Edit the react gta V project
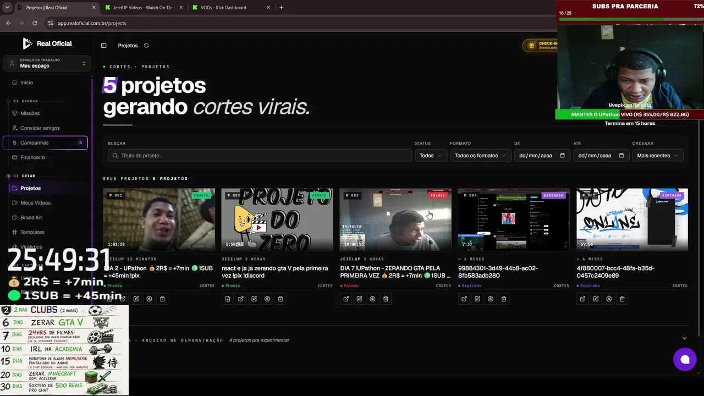This screenshot has width=704, height=396. coord(254,299)
